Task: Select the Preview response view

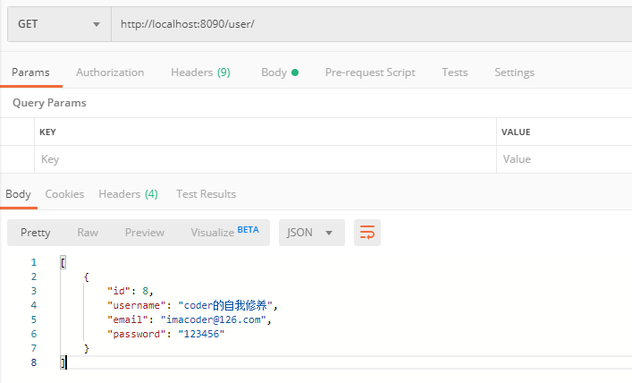Action: (x=145, y=233)
